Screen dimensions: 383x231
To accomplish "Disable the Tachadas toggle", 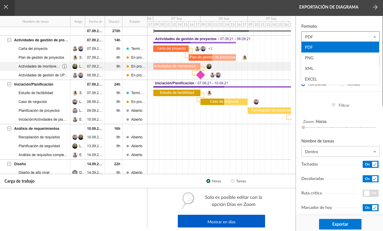I will coord(370,164).
